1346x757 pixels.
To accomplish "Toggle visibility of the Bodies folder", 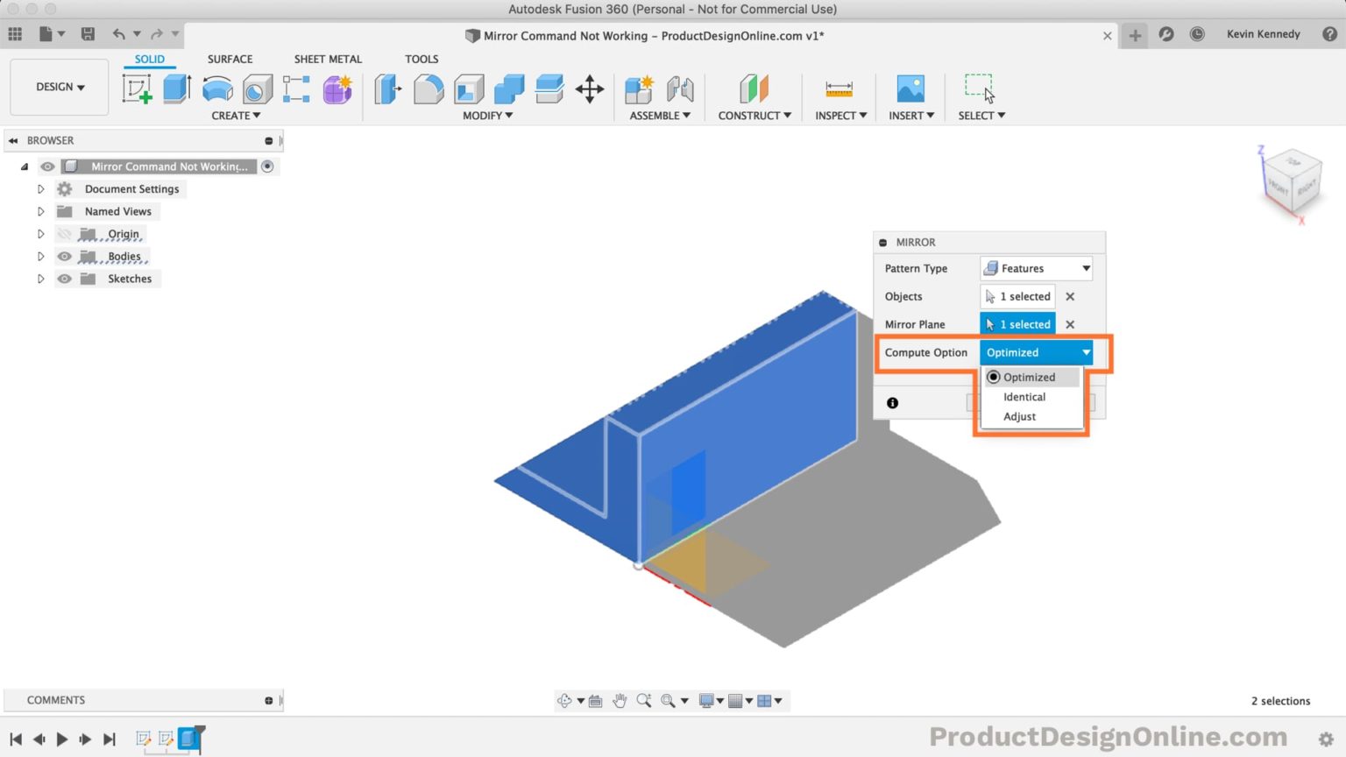I will (65, 256).
